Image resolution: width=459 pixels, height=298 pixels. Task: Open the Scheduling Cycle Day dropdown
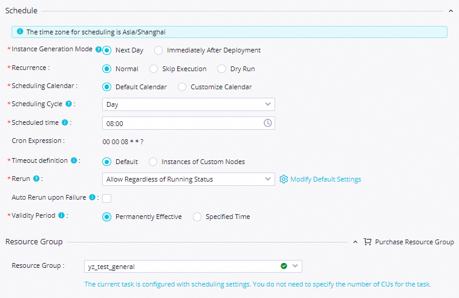pos(189,104)
